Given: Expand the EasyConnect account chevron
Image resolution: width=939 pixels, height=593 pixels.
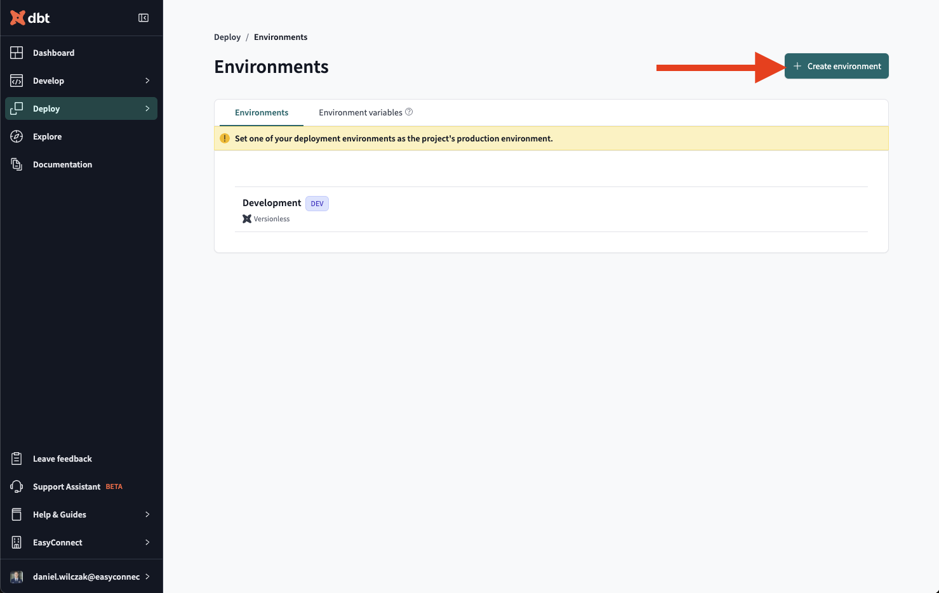Looking at the screenshot, I should 147,542.
